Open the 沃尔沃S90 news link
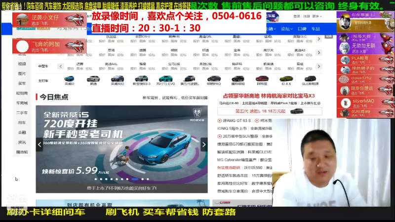This screenshot has width=395, height=222. (x=253, y=168)
